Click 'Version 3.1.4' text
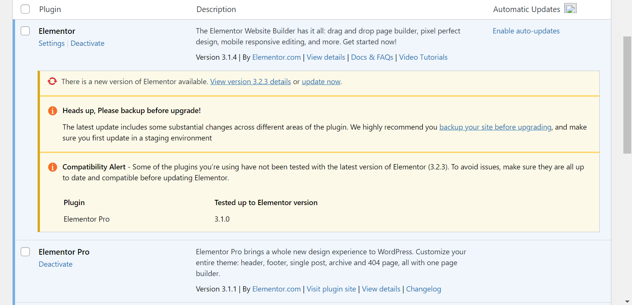Screen dimensions: 632x305 (x=216, y=57)
